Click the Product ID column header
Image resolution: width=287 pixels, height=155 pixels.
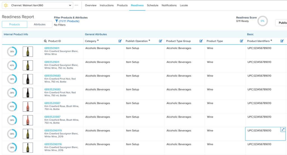point(55,41)
